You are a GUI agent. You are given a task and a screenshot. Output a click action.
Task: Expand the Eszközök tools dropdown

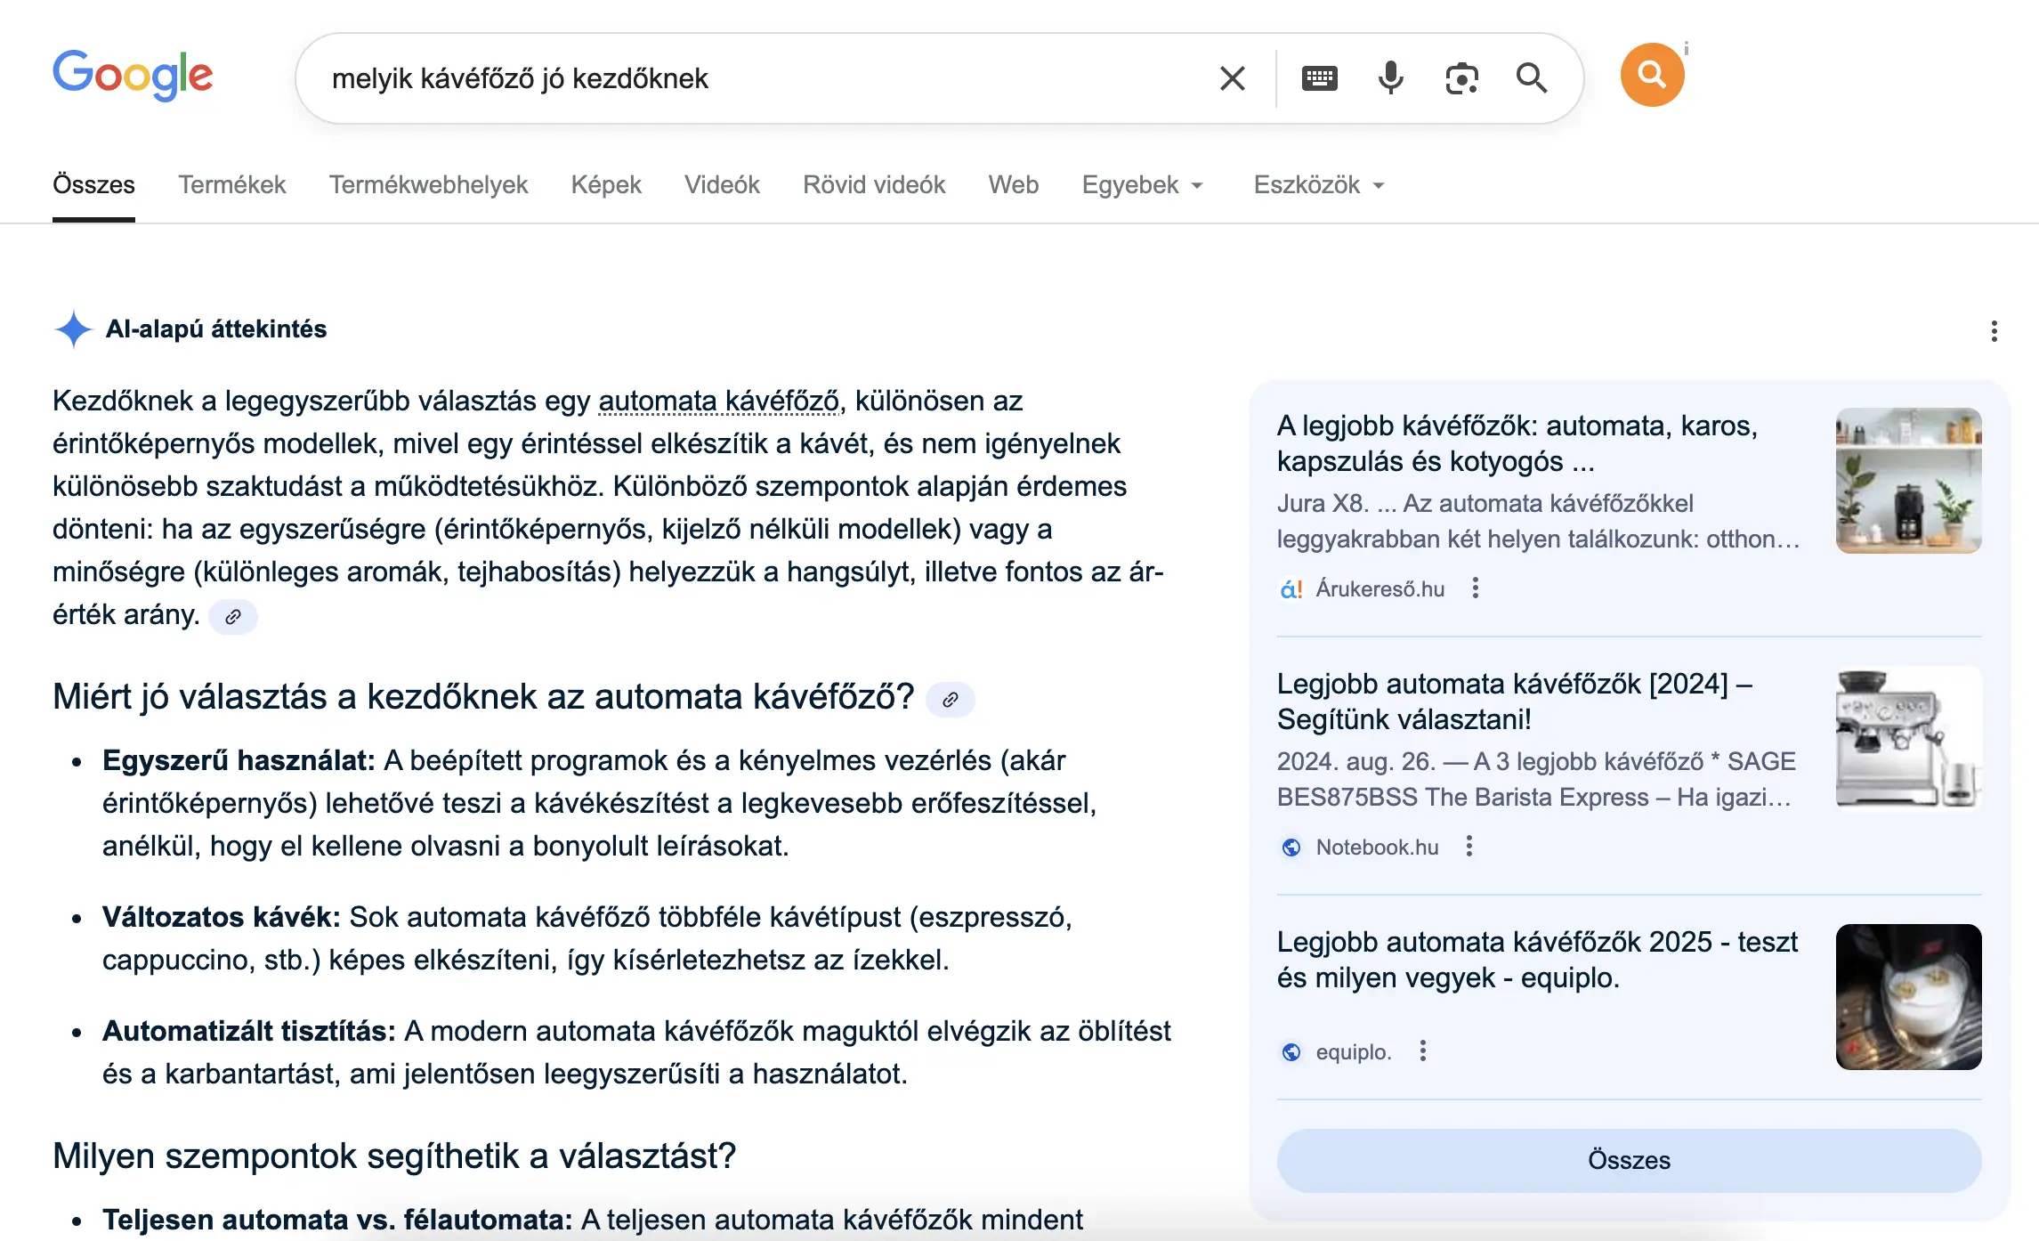pos(1319,185)
